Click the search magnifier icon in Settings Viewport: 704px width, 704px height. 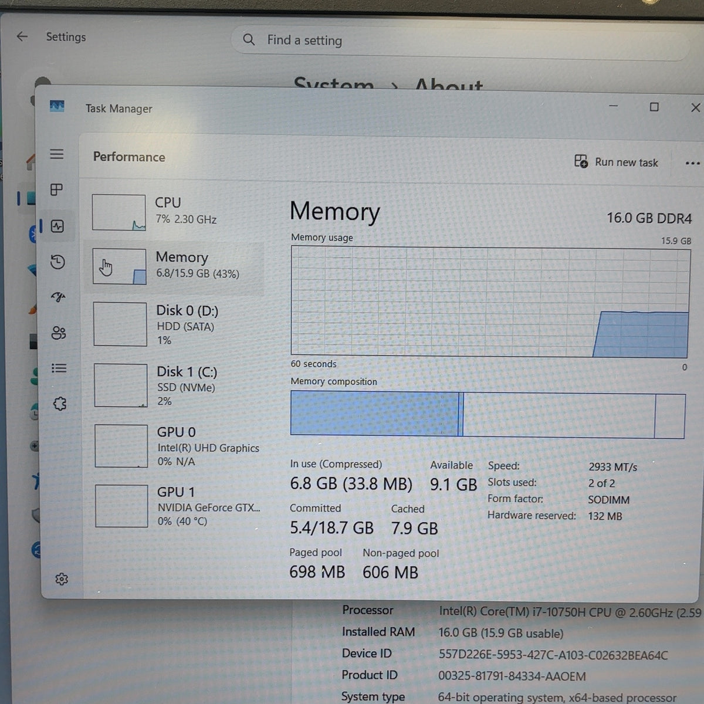tap(249, 39)
